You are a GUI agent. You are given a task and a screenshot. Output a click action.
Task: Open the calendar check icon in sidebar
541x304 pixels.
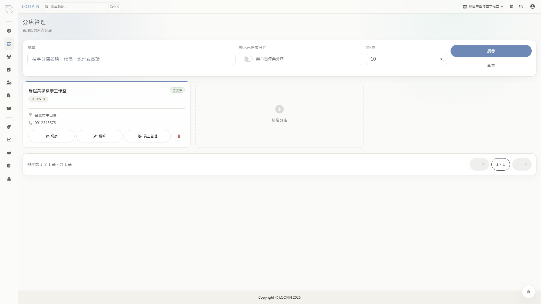pyautogui.click(x=9, y=70)
